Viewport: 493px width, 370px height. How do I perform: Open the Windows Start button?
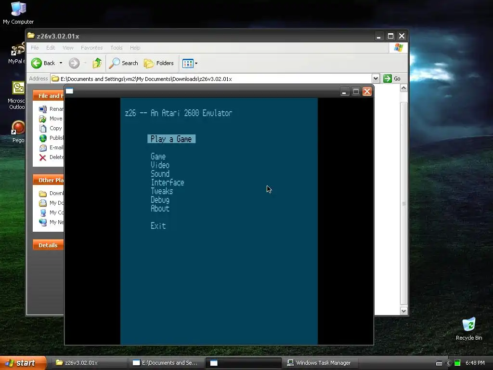[23, 363]
